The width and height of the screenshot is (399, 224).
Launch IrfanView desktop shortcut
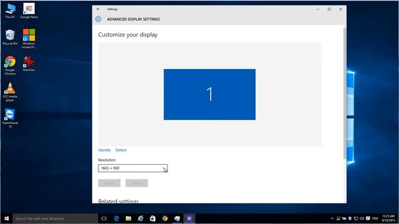[x=29, y=63]
